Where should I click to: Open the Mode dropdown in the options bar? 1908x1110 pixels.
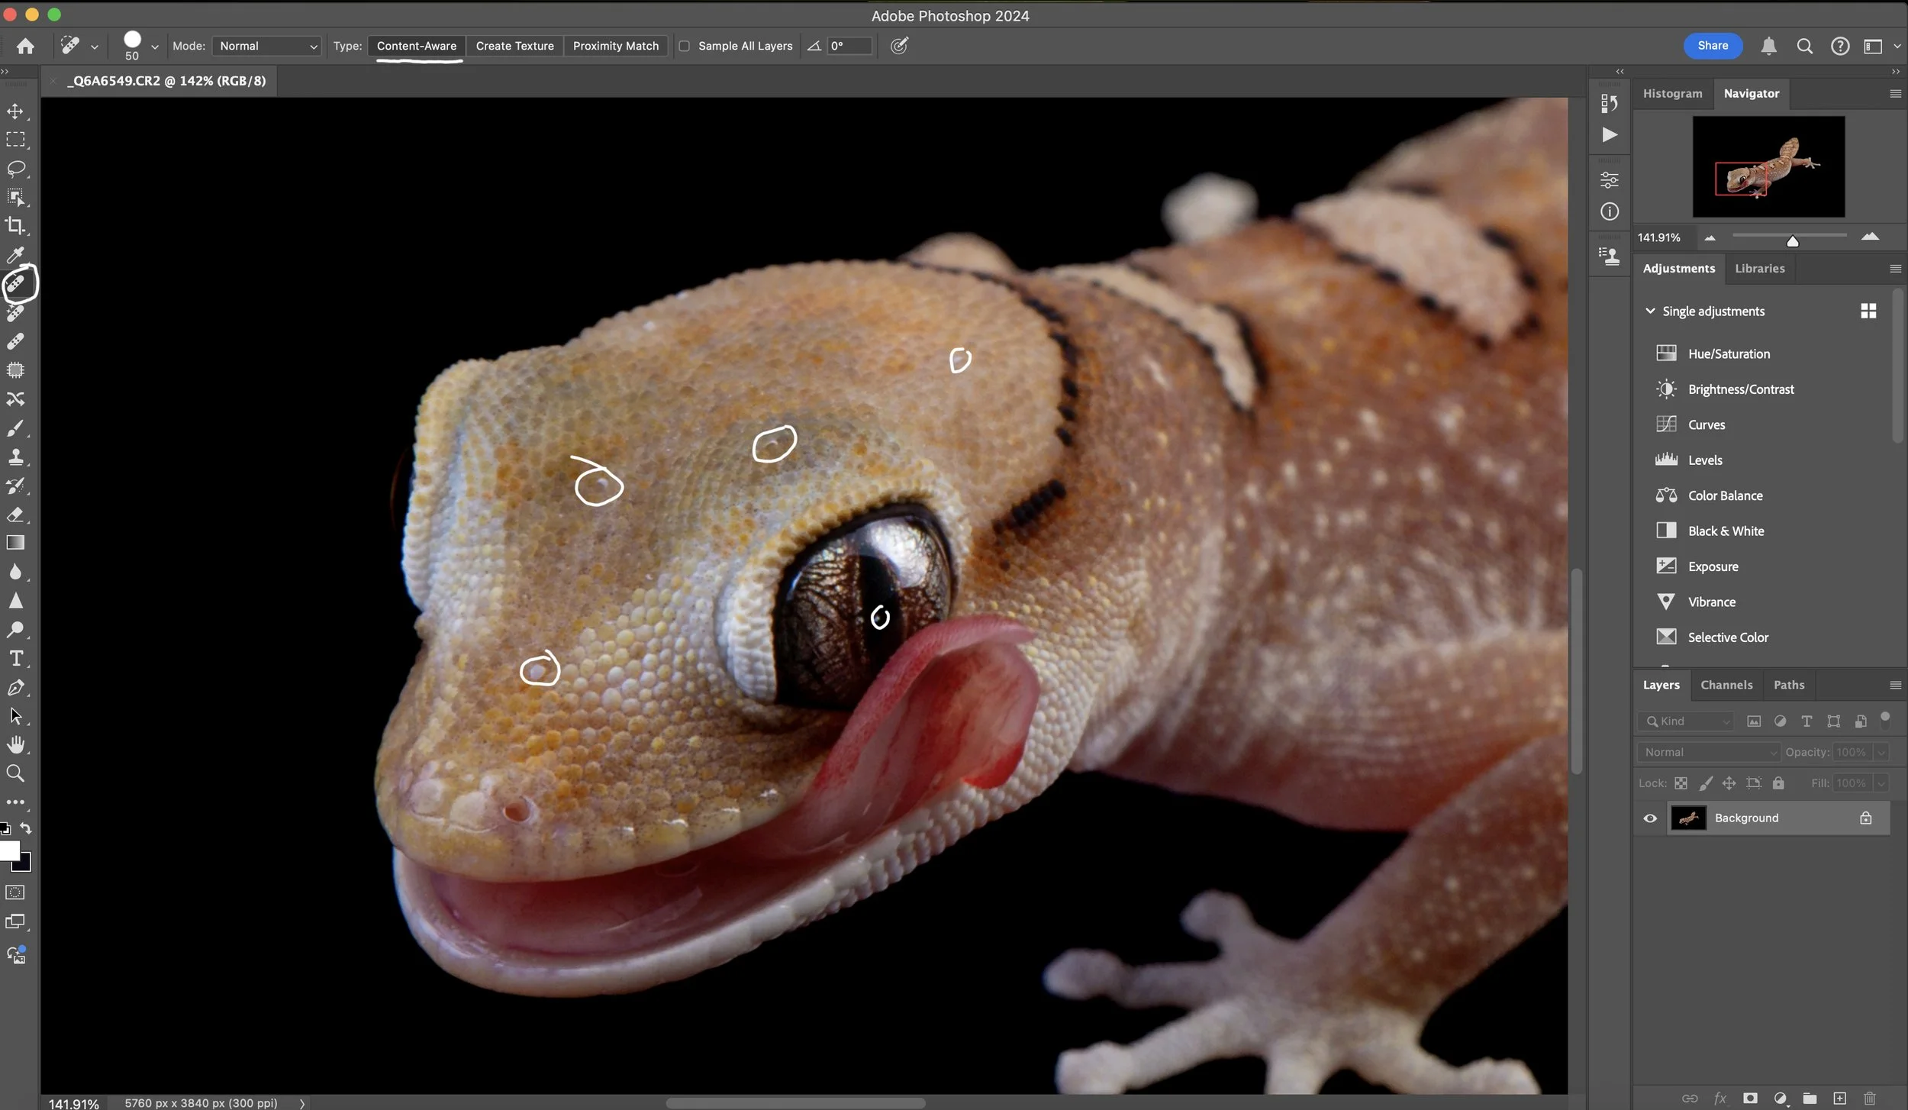(x=266, y=46)
